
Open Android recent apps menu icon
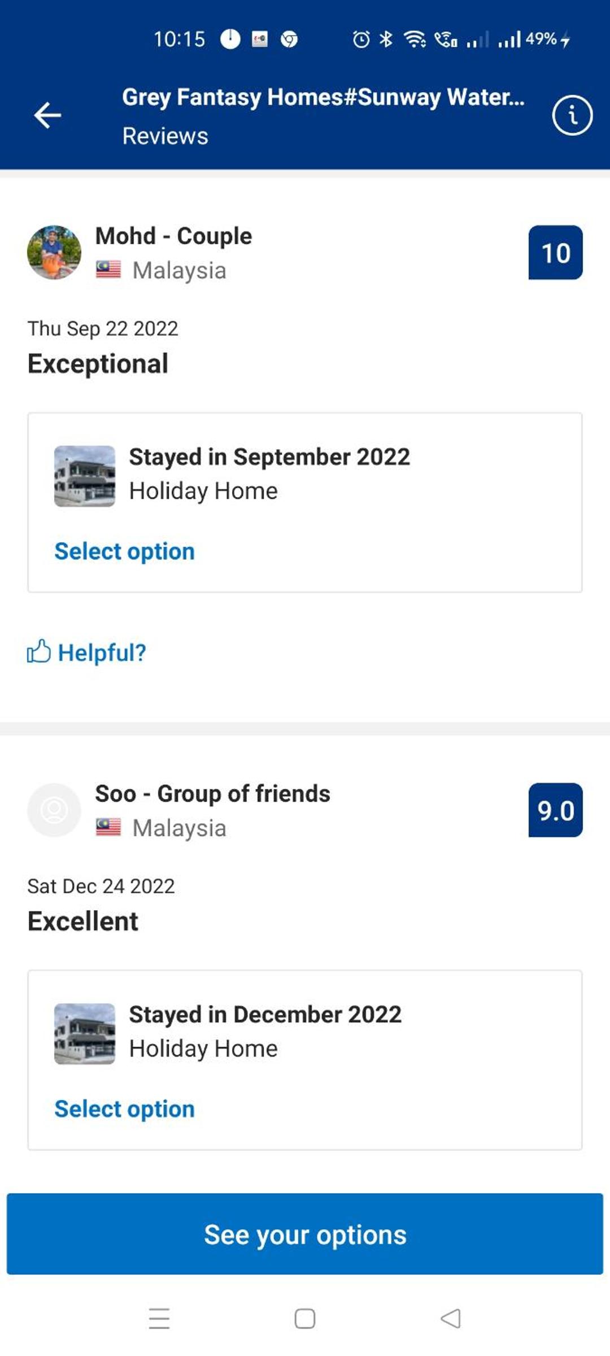[159, 1318]
